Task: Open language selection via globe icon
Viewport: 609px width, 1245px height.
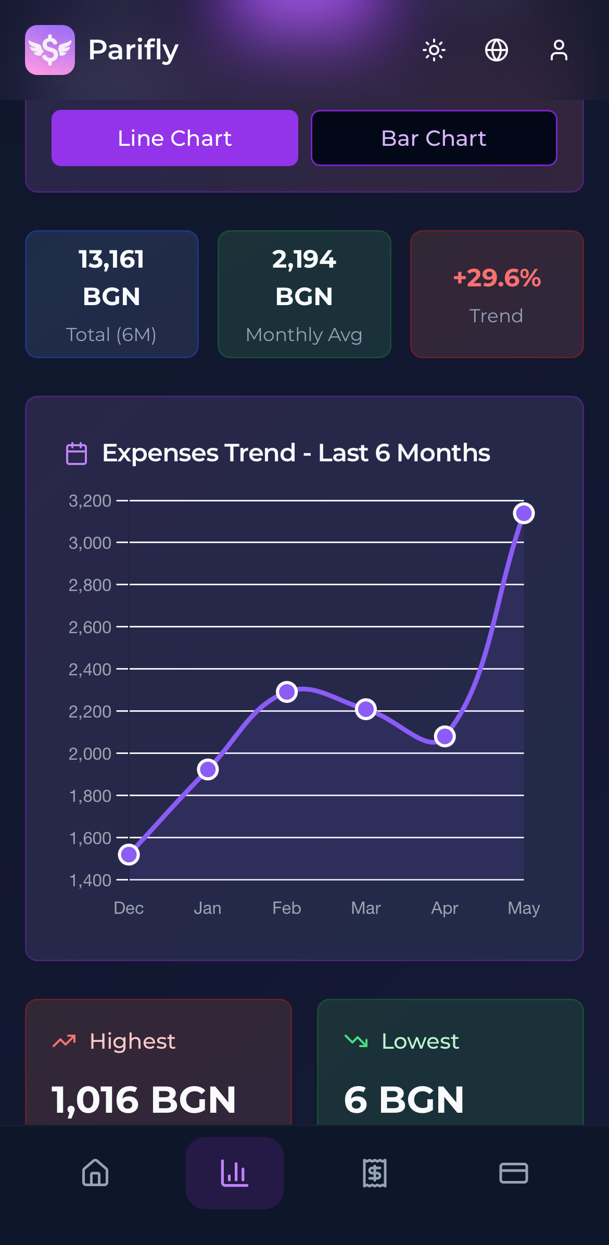Action: click(497, 50)
